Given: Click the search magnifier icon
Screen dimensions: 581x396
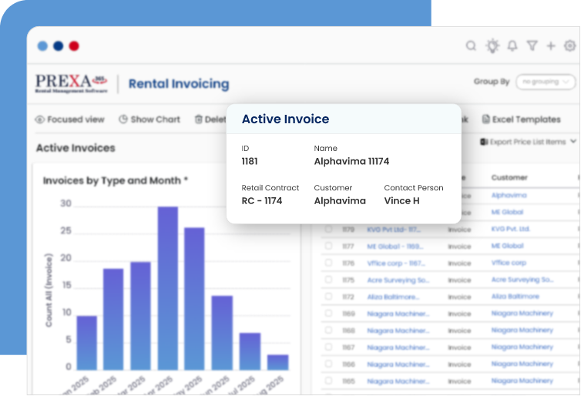Looking at the screenshot, I should click(471, 45).
